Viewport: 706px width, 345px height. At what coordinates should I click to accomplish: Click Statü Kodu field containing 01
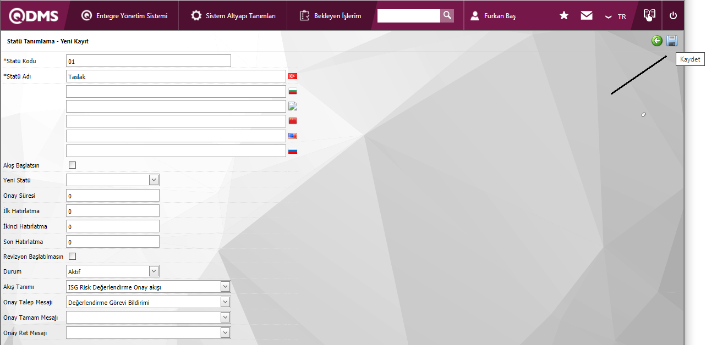pyautogui.click(x=149, y=61)
